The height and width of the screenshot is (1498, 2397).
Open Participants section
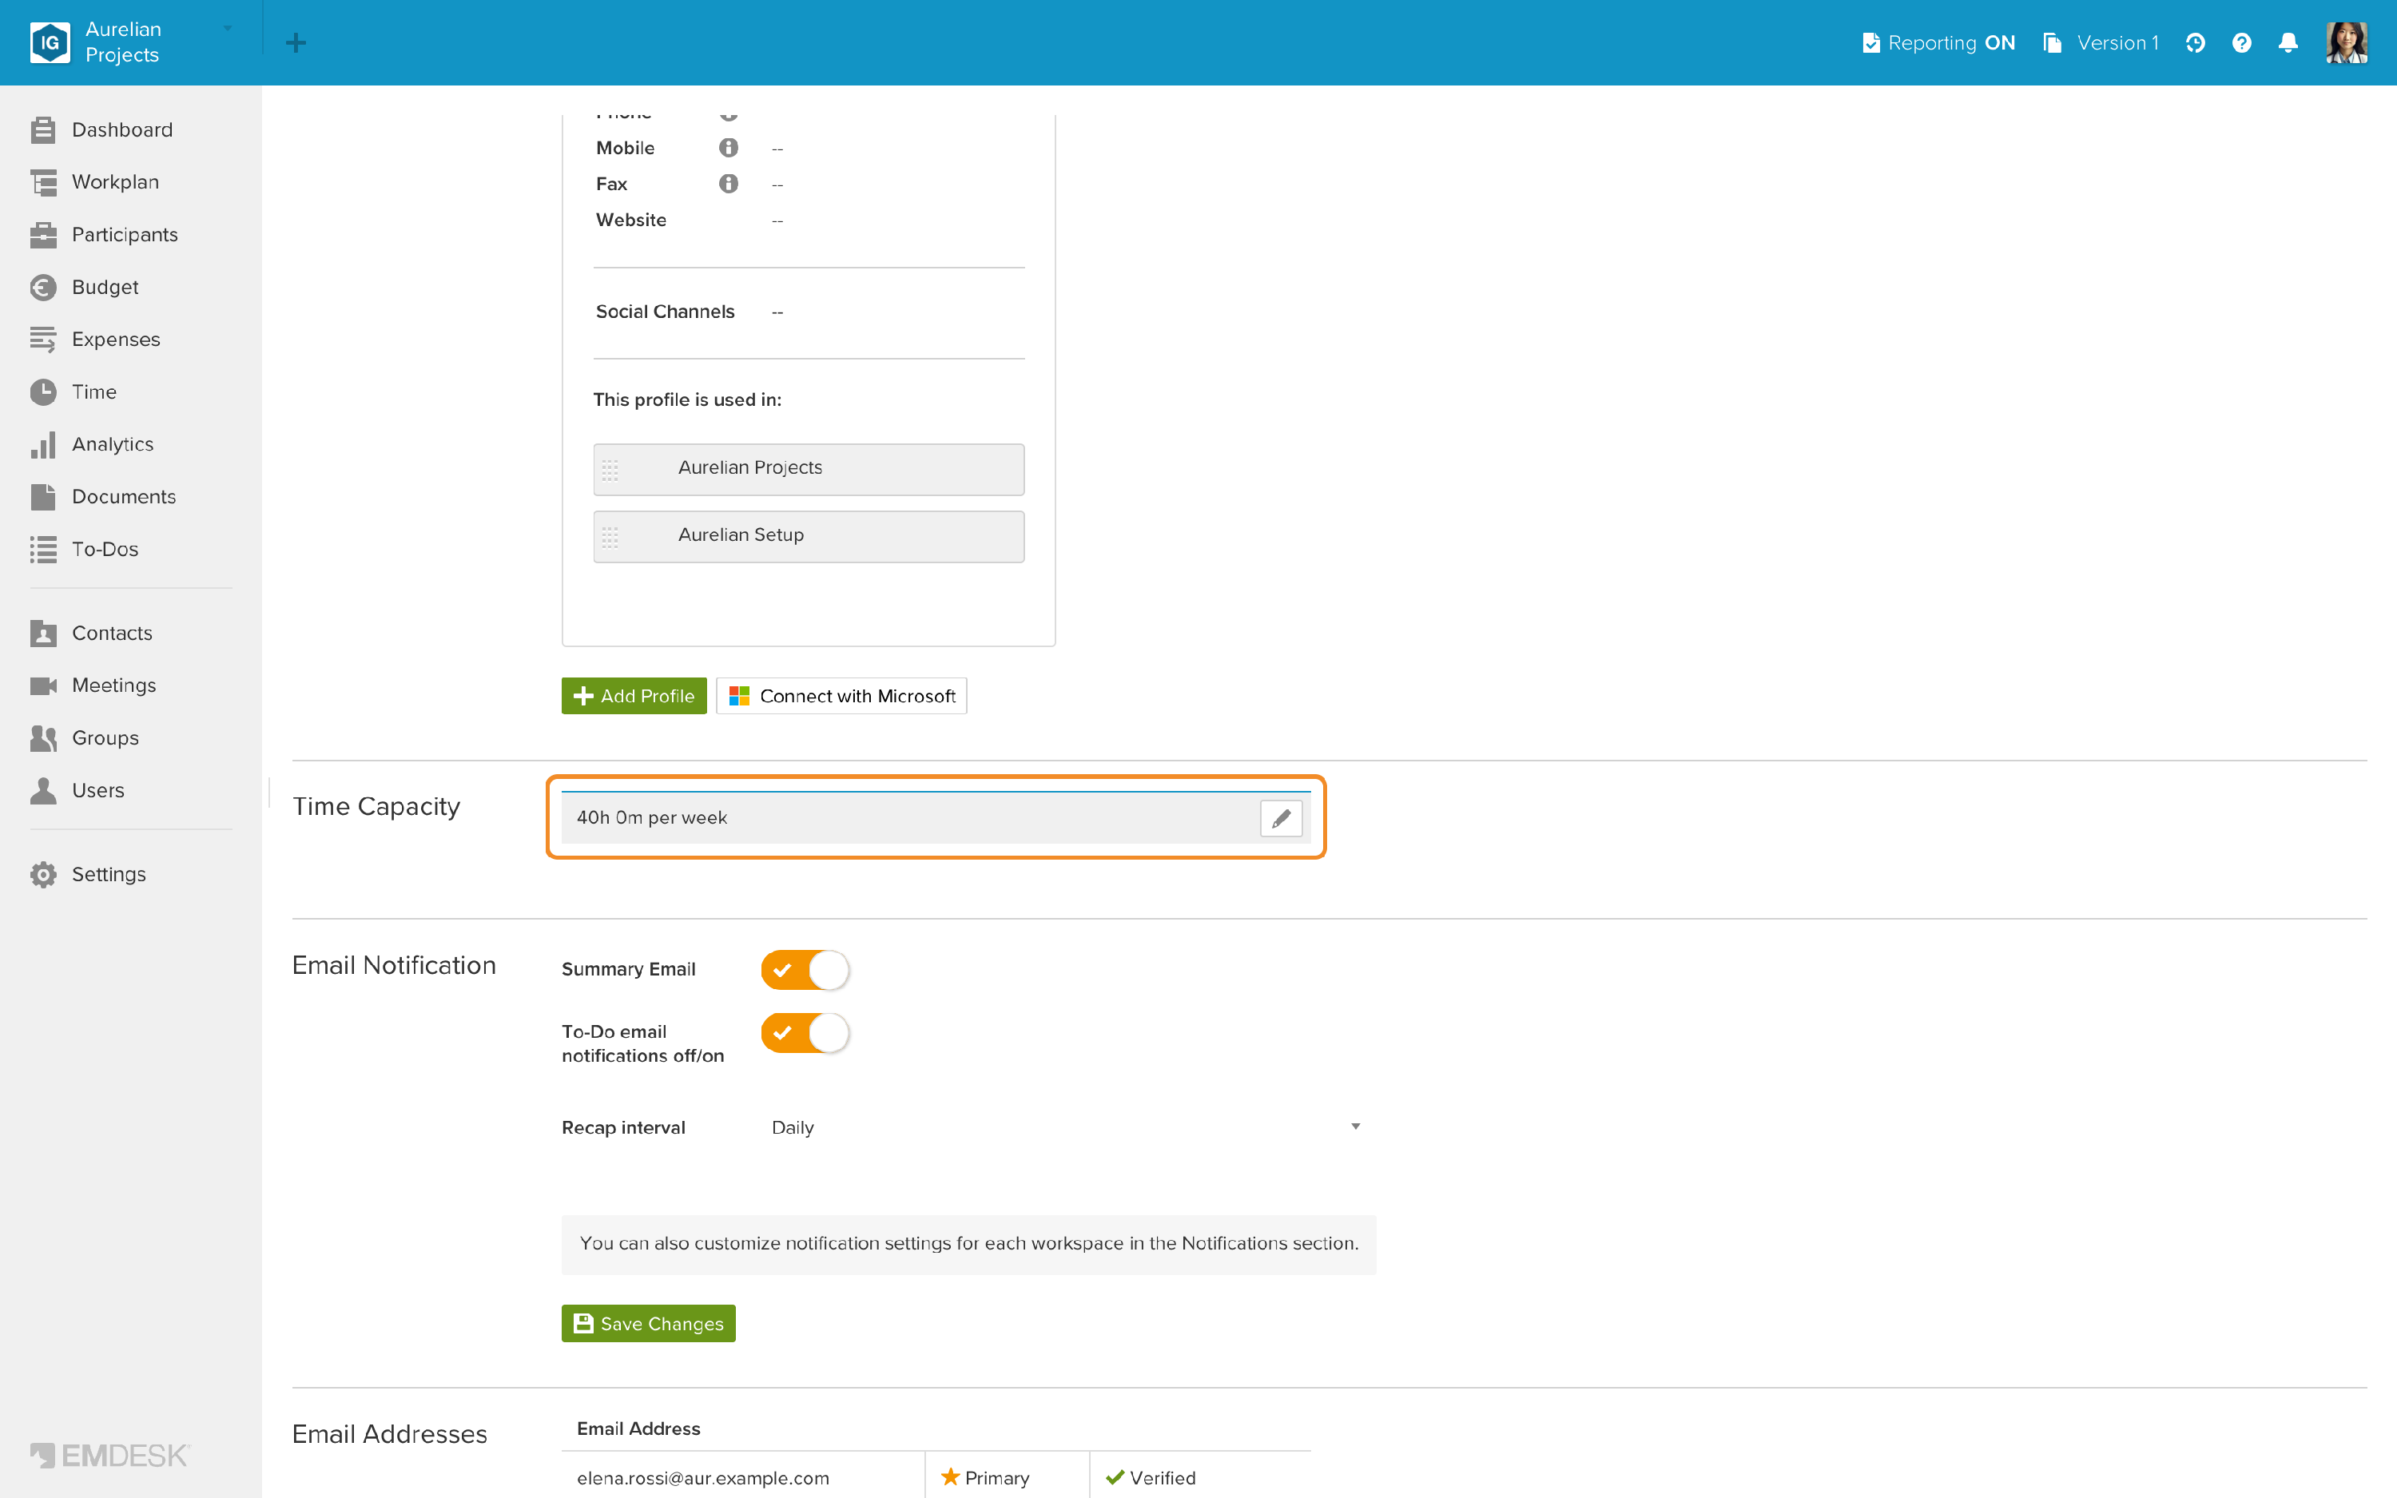tap(104, 235)
